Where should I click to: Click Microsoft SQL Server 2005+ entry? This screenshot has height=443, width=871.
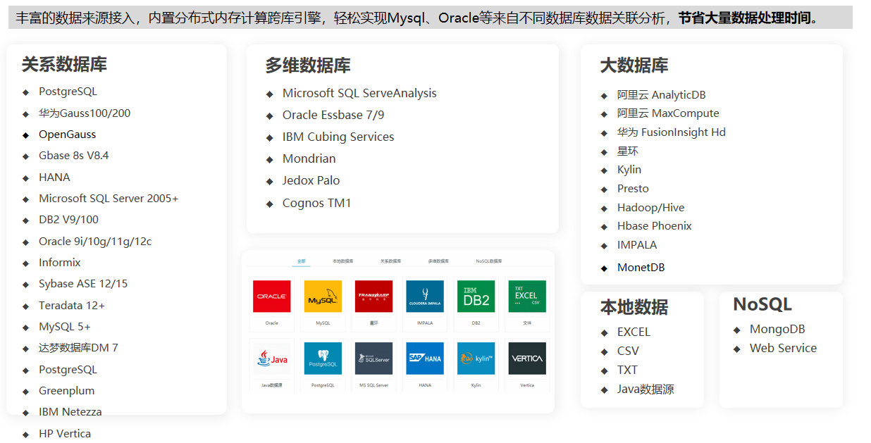(109, 199)
